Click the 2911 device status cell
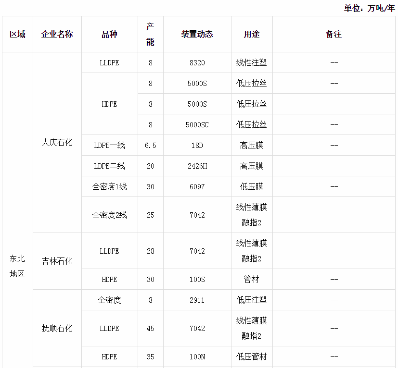 197,300
